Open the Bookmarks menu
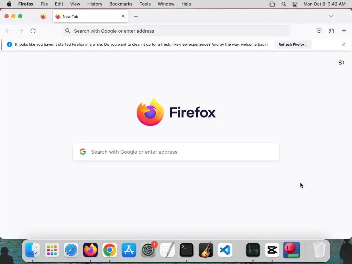Image resolution: width=352 pixels, height=264 pixels. pyautogui.click(x=121, y=4)
